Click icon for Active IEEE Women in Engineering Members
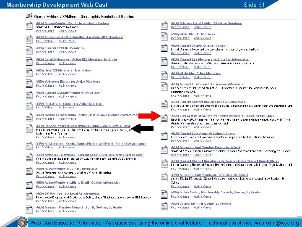Viewport: 302px width, 227px height. [x=164, y=86]
